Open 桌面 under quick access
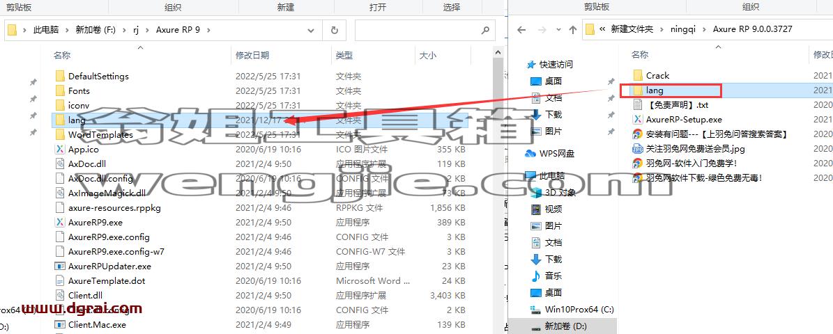Image resolution: width=833 pixels, height=334 pixels. [x=553, y=81]
